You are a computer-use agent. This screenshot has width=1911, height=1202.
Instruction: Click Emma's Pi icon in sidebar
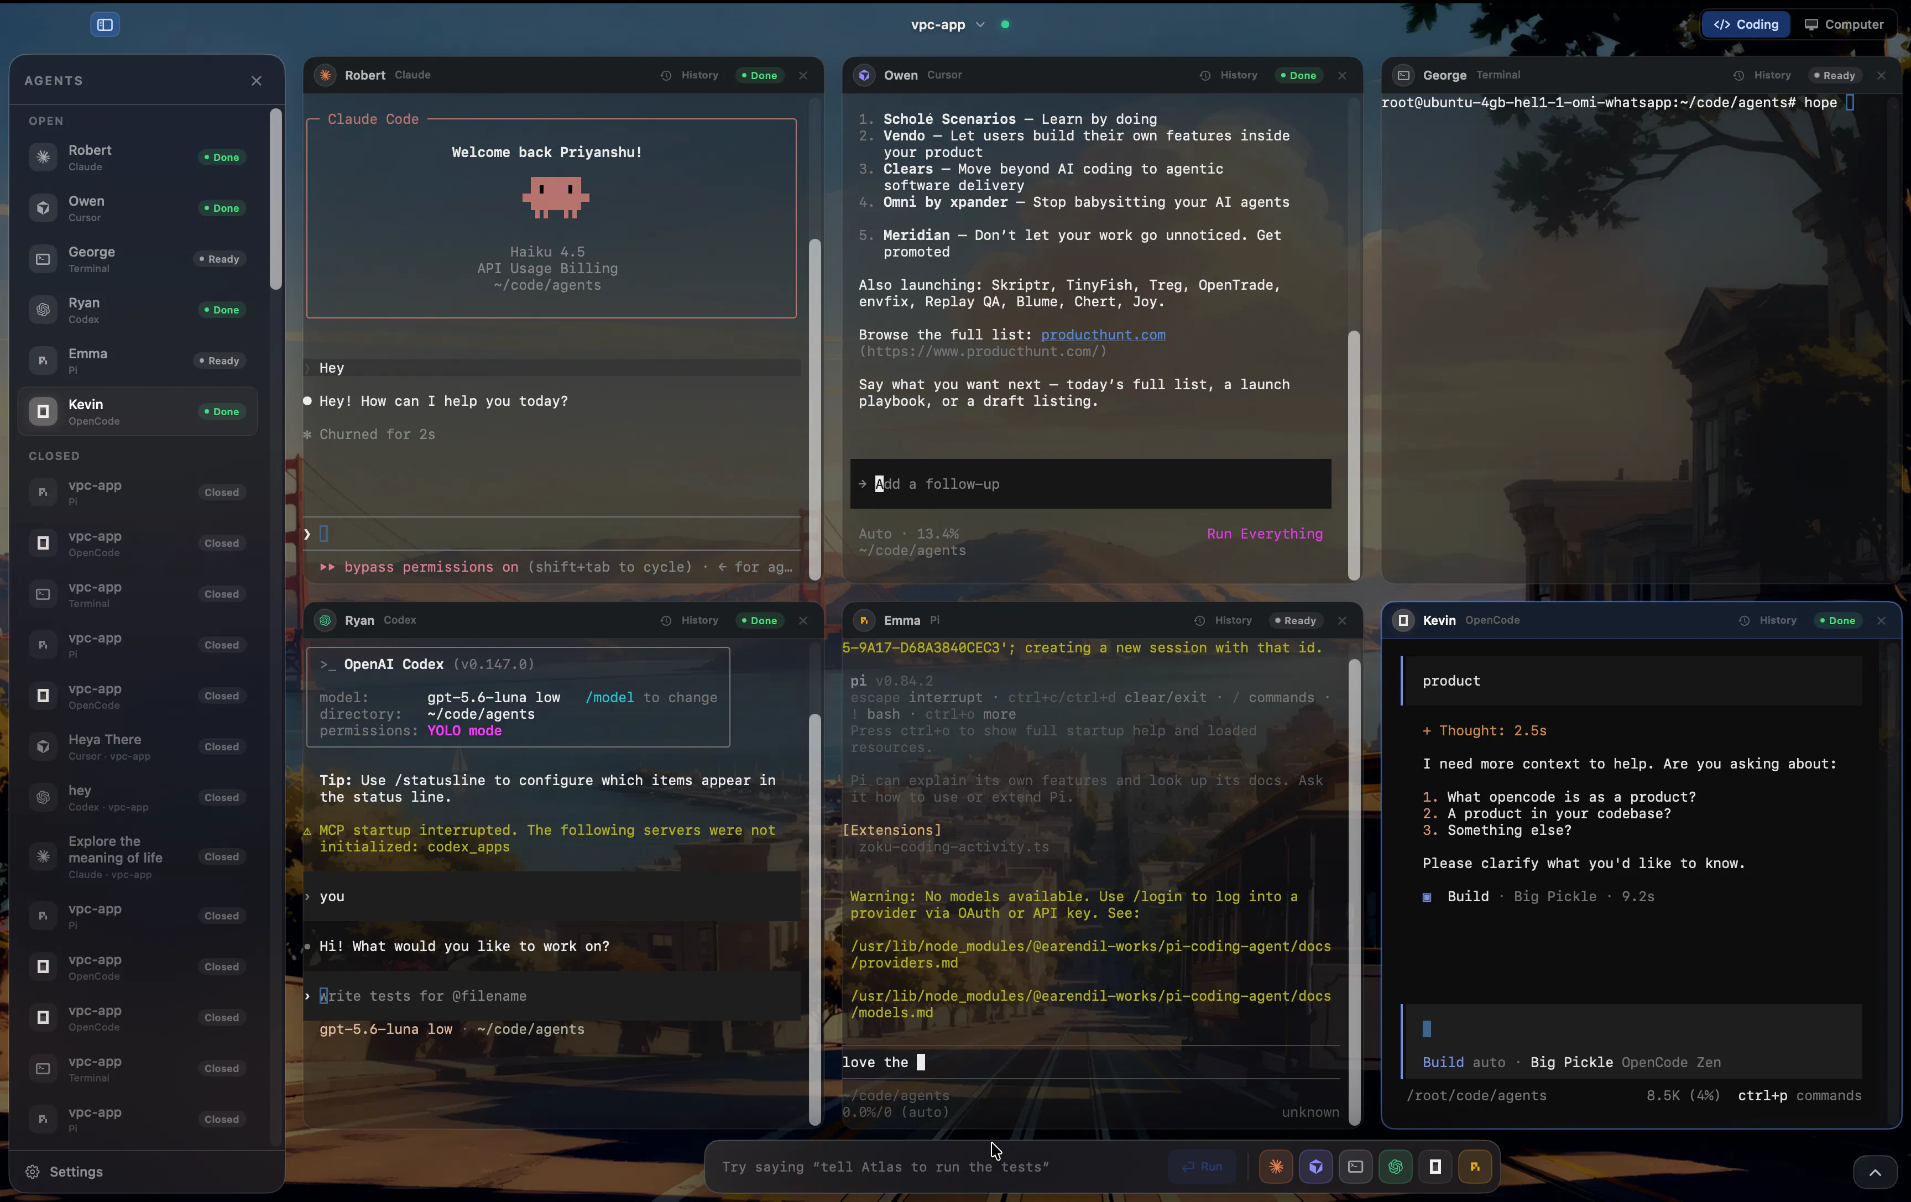(44, 360)
